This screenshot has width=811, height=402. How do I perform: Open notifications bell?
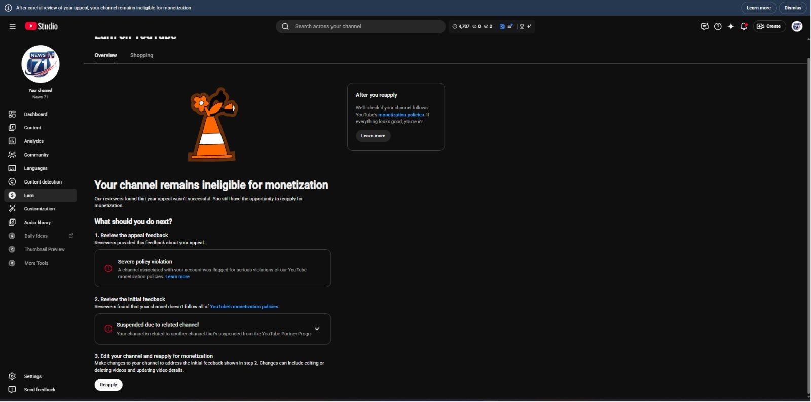click(744, 26)
